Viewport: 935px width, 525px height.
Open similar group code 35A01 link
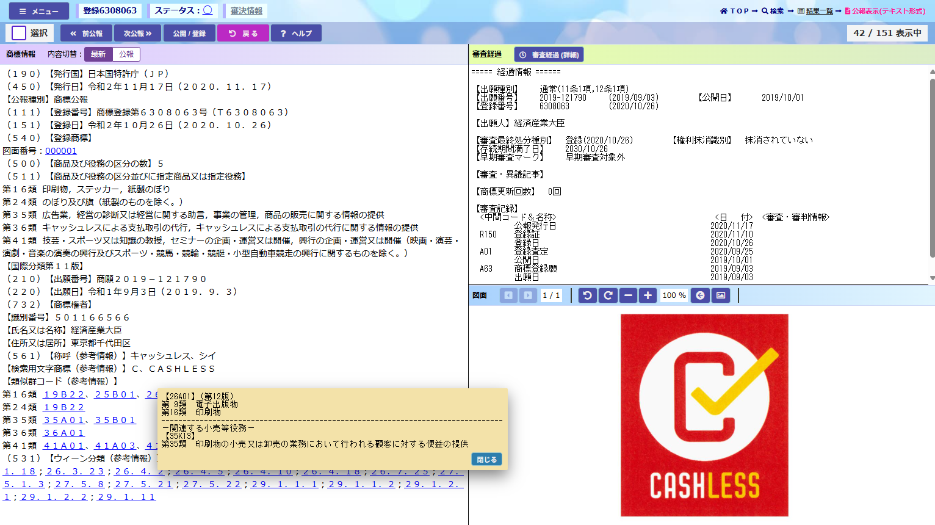[63, 420]
